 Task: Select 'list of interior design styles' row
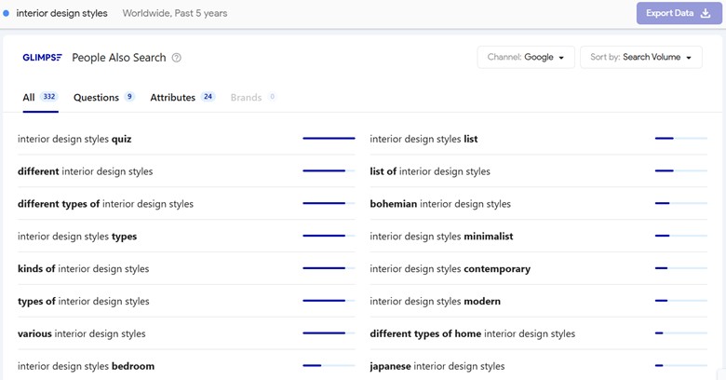[539, 171]
